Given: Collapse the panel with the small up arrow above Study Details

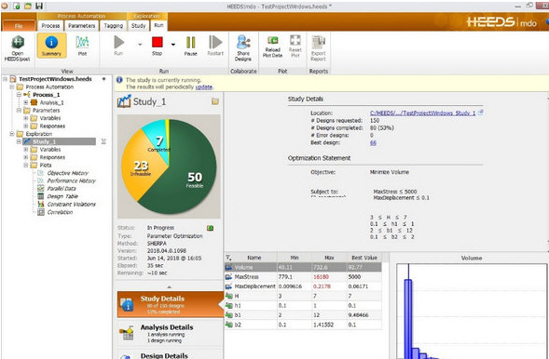Looking at the screenshot, I should coord(169,287).
